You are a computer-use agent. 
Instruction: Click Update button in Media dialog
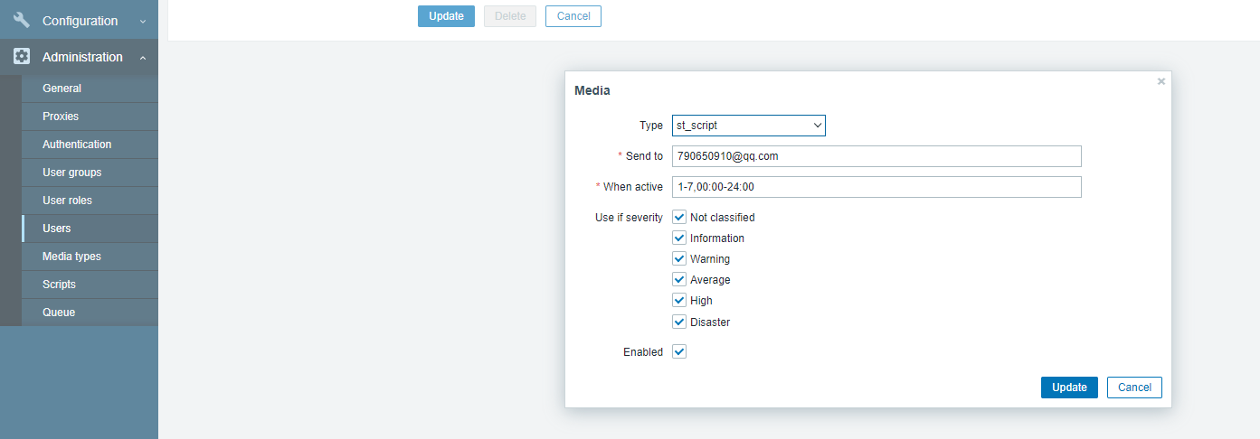click(1069, 388)
